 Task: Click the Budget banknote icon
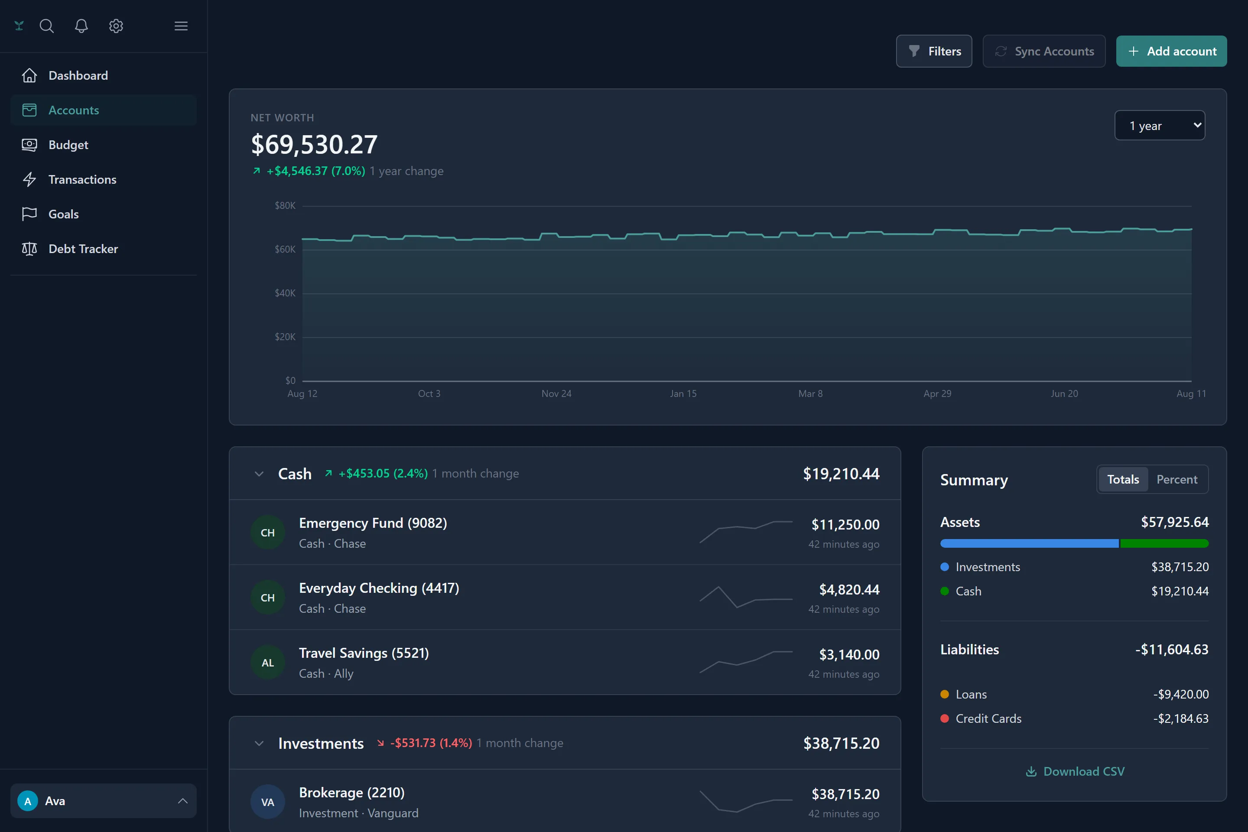(x=29, y=145)
